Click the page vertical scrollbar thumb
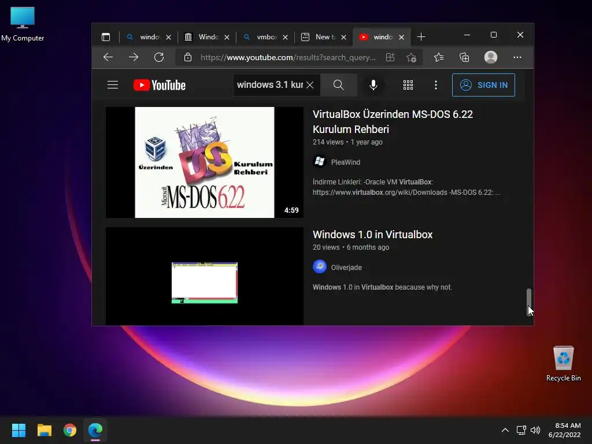The image size is (592, 444). 529,302
